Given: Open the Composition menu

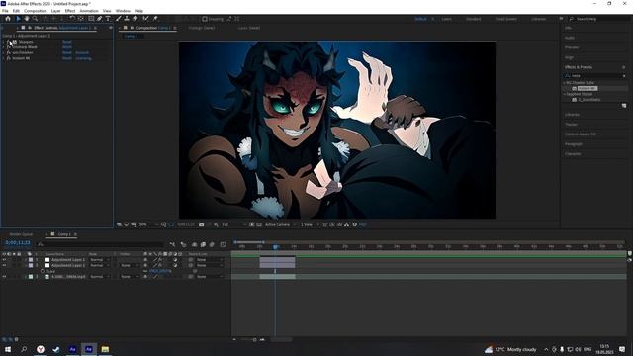Looking at the screenshot, I should tap(36, 11).
